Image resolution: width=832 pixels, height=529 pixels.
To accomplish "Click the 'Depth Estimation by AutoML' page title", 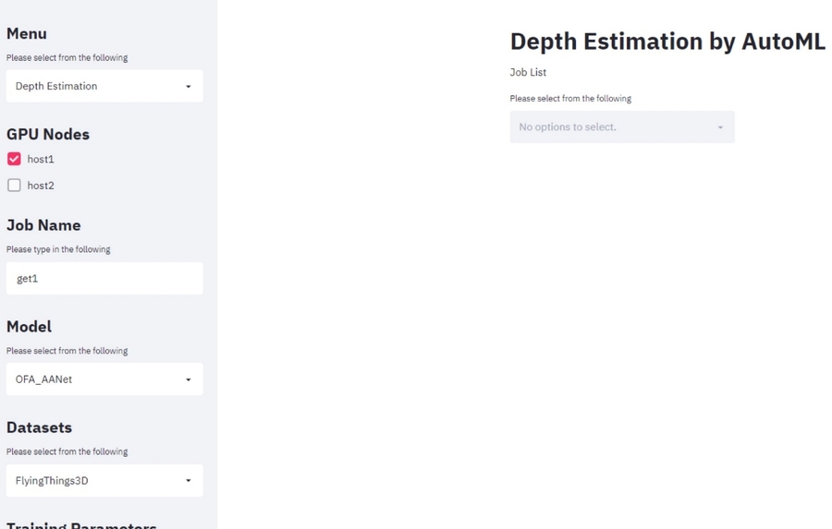I will click(x=667, y=42).
